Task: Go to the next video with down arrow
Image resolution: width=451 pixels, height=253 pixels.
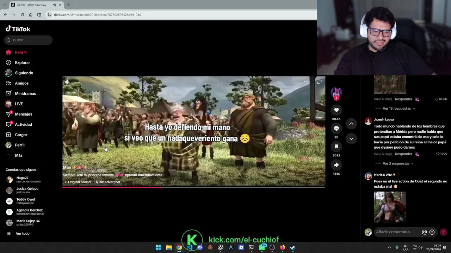Action: point(351,139)
